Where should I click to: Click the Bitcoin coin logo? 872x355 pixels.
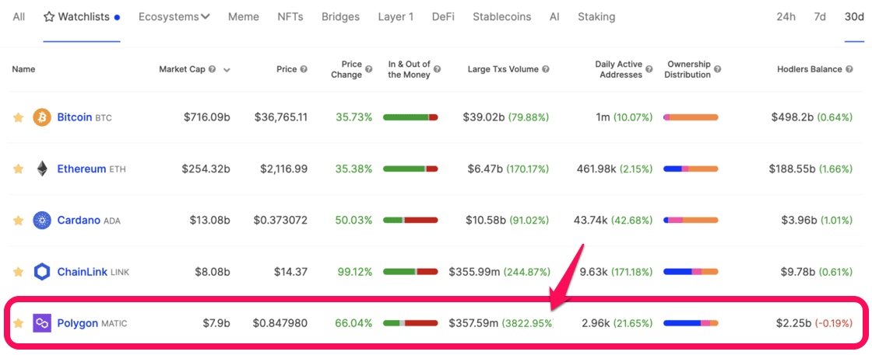[42, 117]
